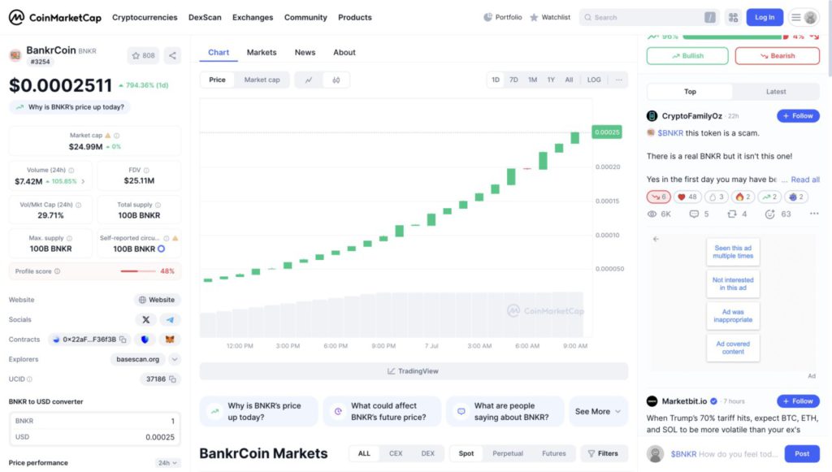Click the Profile score progress bar

pyautogui.click(x=138, y=271)
